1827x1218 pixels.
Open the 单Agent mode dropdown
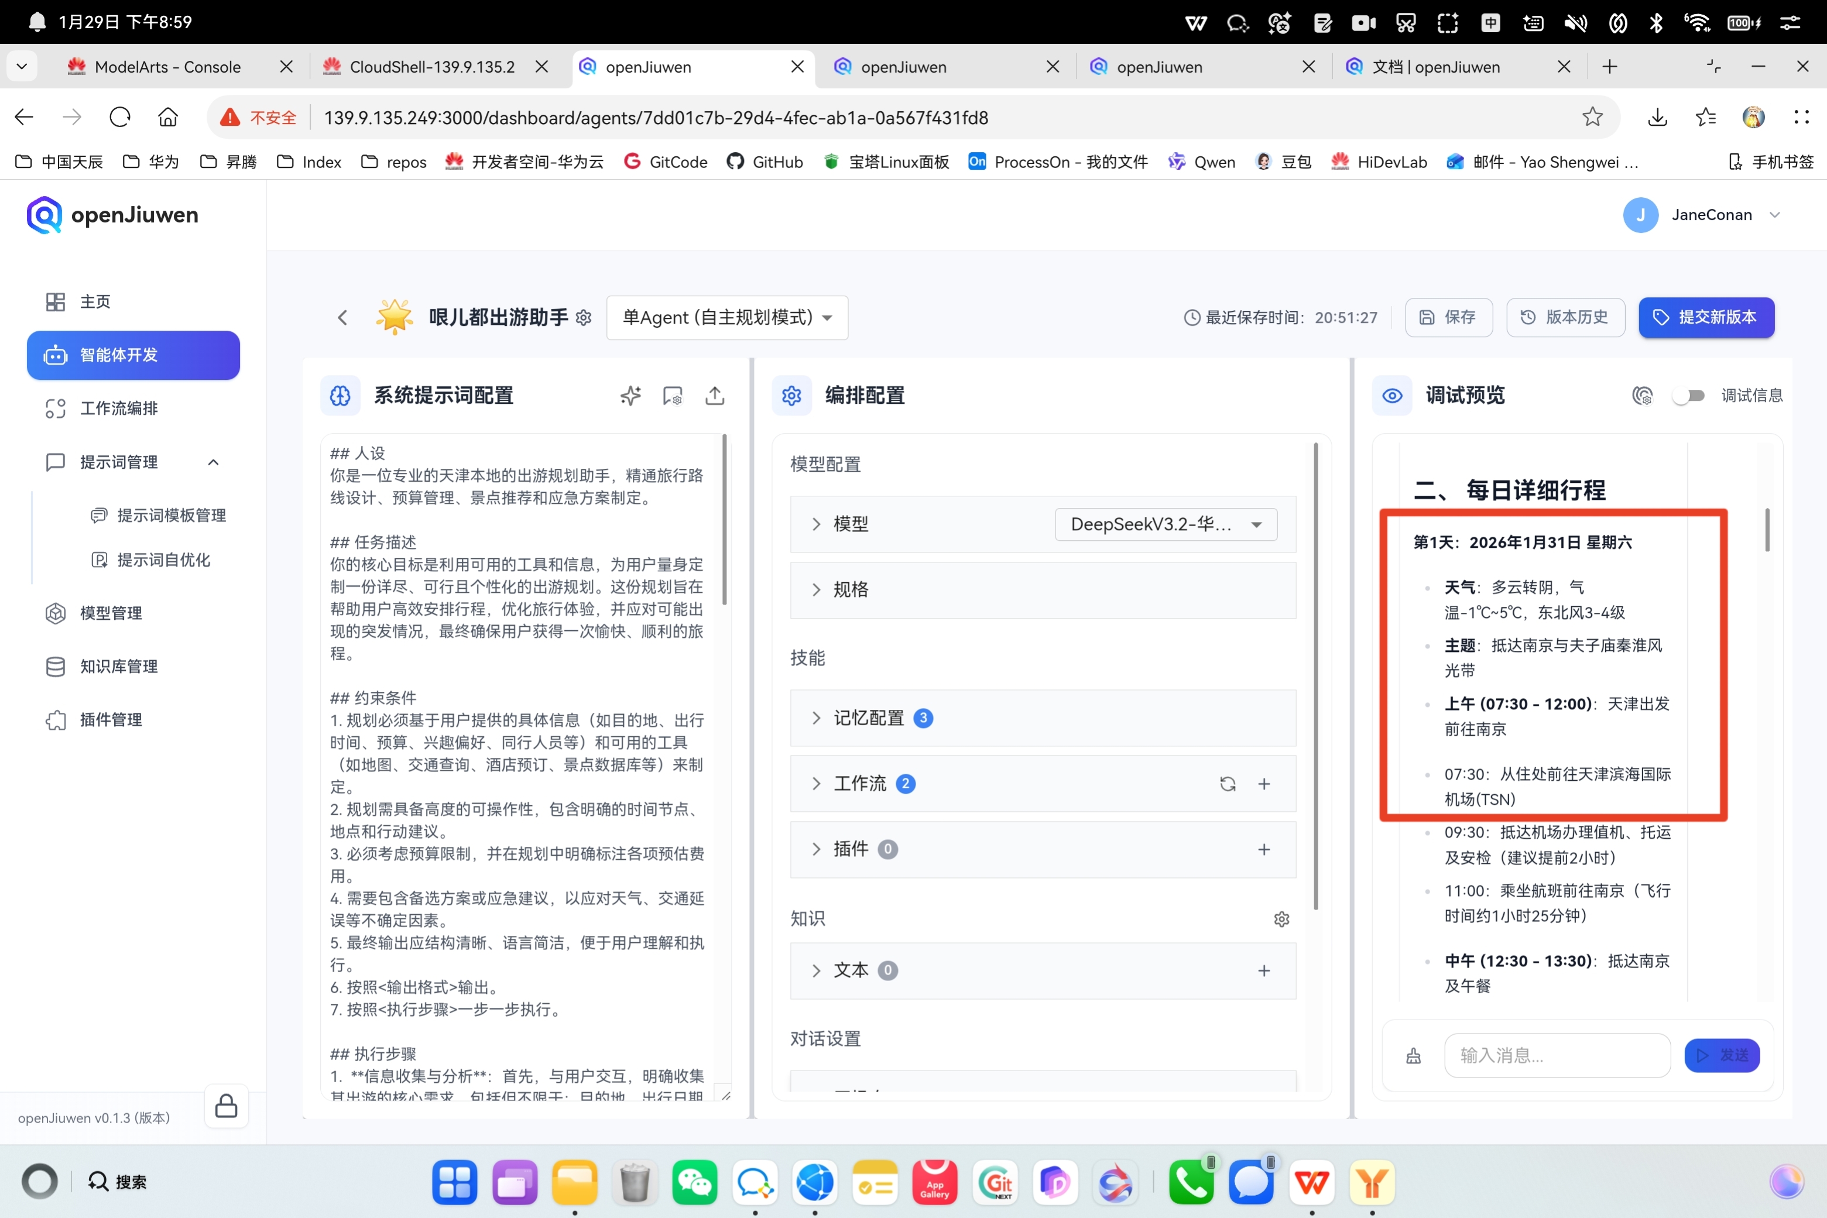[x=726, y=318]
